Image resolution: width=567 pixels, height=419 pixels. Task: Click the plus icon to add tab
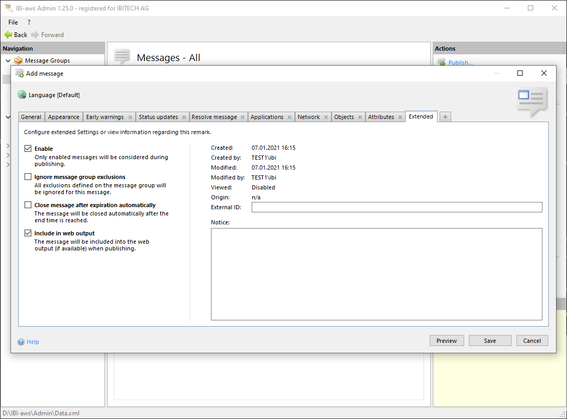click(445, 117)
